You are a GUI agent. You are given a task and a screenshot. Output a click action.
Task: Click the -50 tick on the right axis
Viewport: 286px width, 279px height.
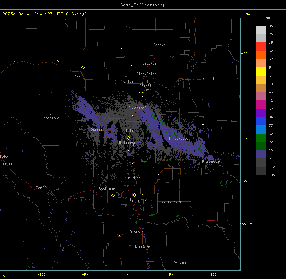(244, 181)
